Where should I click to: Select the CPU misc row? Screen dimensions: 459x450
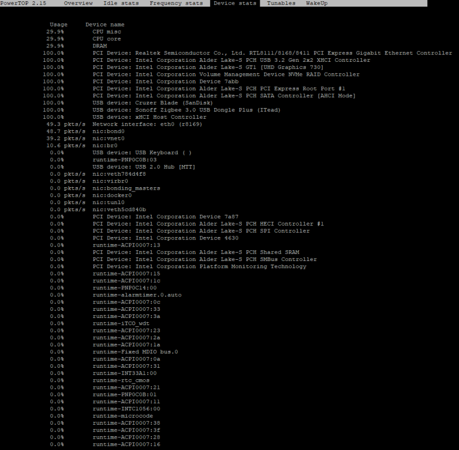[84, 32]
